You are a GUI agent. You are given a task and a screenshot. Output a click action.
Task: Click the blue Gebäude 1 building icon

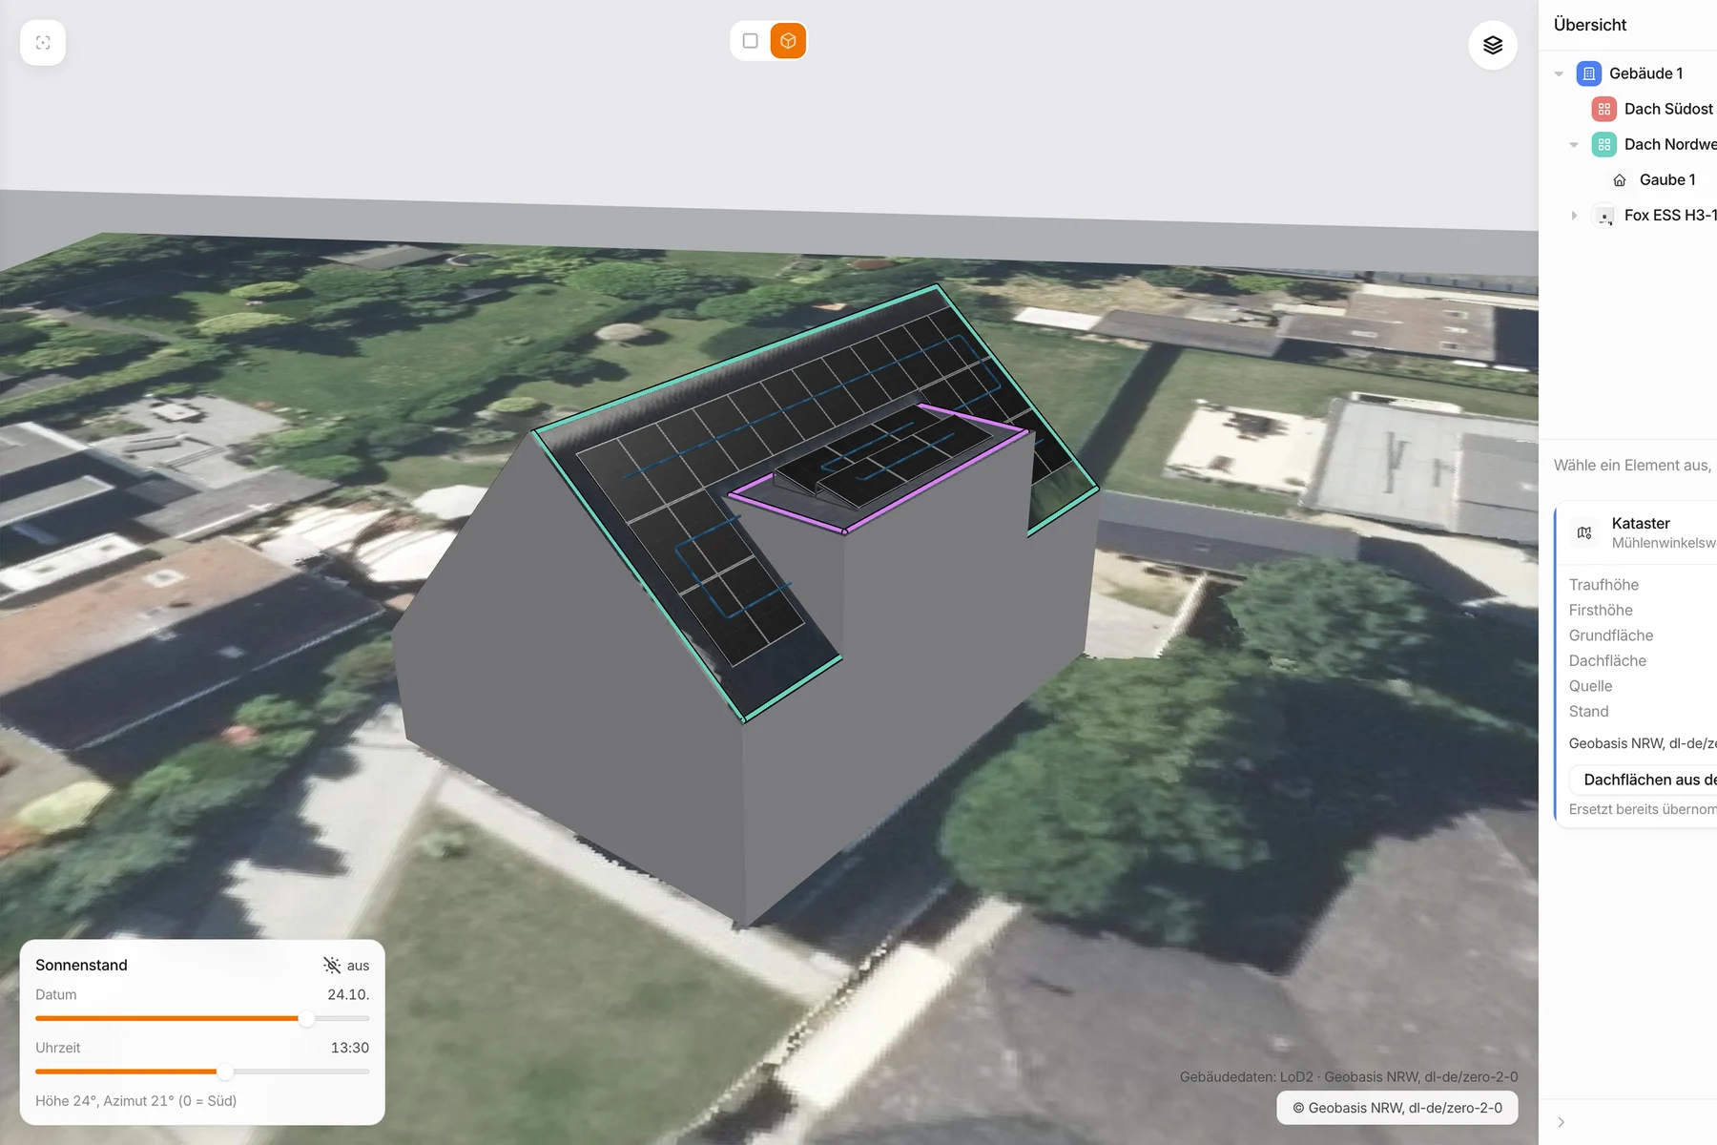(x=1589, y=73)
